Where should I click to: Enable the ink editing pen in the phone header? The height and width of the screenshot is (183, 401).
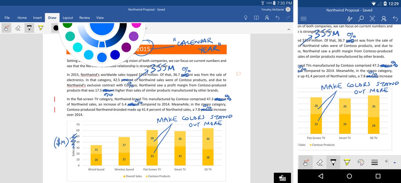(350, 19)
